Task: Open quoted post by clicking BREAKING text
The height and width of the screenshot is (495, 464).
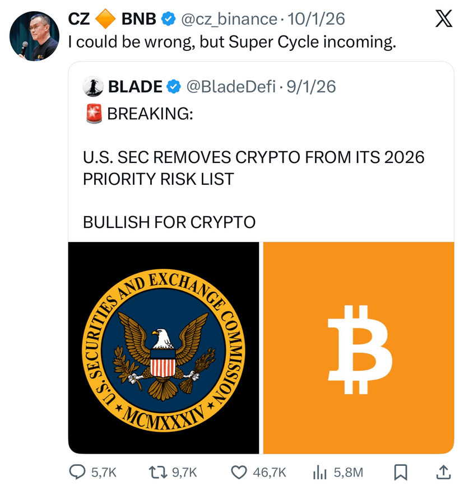Action: click(x=150, y=114)
